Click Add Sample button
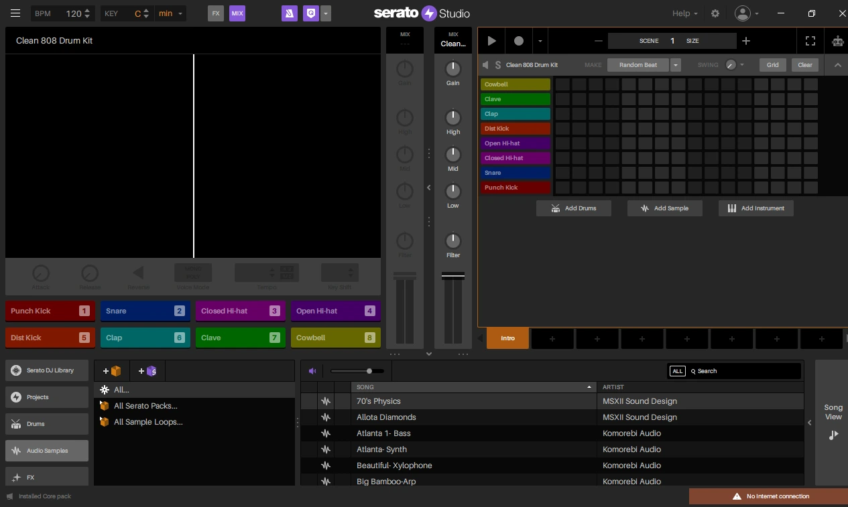 (664, 208)
